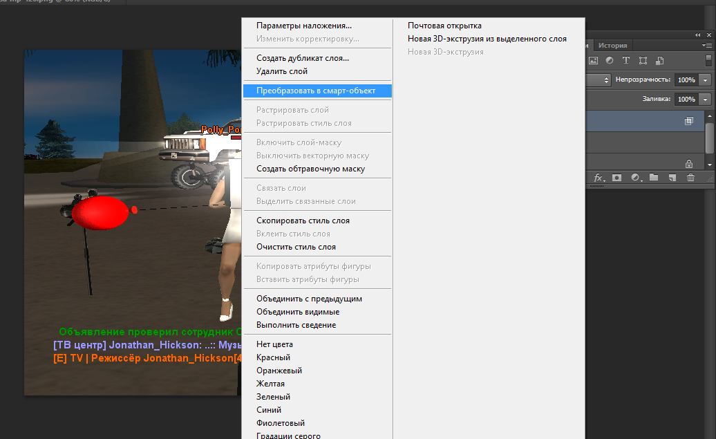Viewport: 716px width, 439px height.
Task: Open the Opacity (Непрозрачность) dropdown arrow
Action: click(706, 80)
